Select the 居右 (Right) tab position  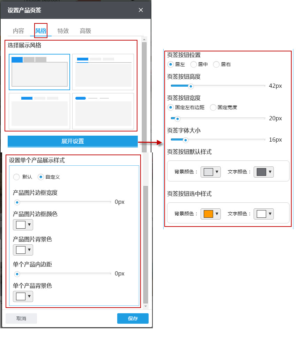point(216,64)
